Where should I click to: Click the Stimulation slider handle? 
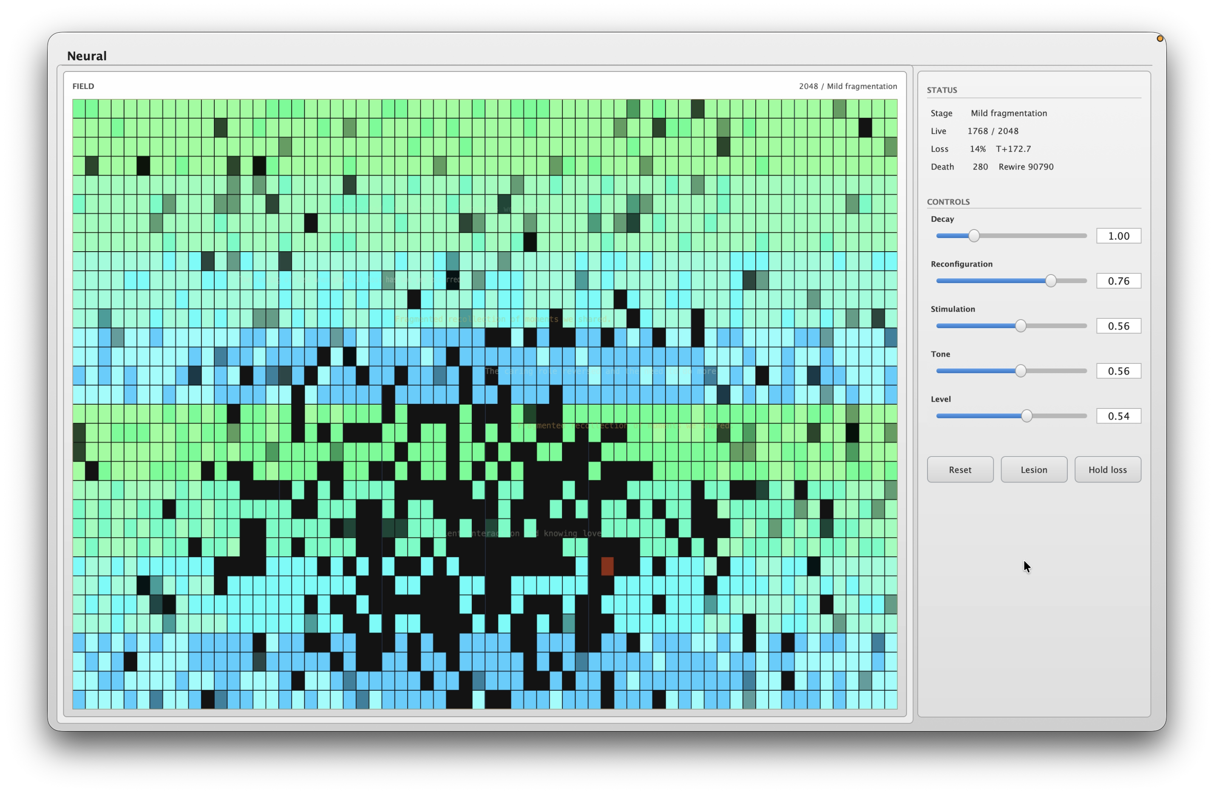pyautogui.click(x=1020, y=326)
